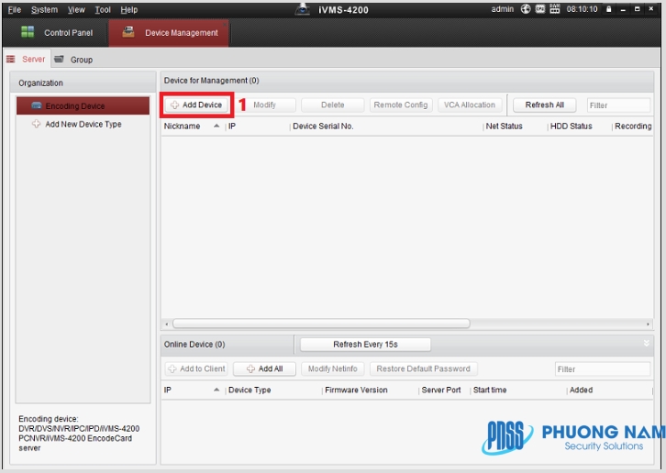Sort online devices by the IP column arrow
Screen dimensions: 666x473
(x=216, y=390)
